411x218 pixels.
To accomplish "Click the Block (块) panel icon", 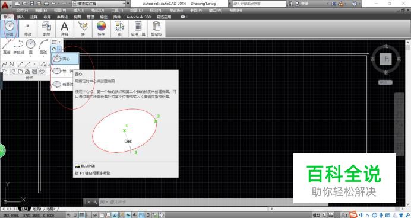I will tap(83, 28).
